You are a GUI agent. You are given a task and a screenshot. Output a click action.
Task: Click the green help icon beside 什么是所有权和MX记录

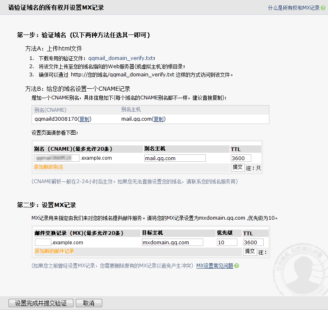pyautogui.click(x=323, y=8)
